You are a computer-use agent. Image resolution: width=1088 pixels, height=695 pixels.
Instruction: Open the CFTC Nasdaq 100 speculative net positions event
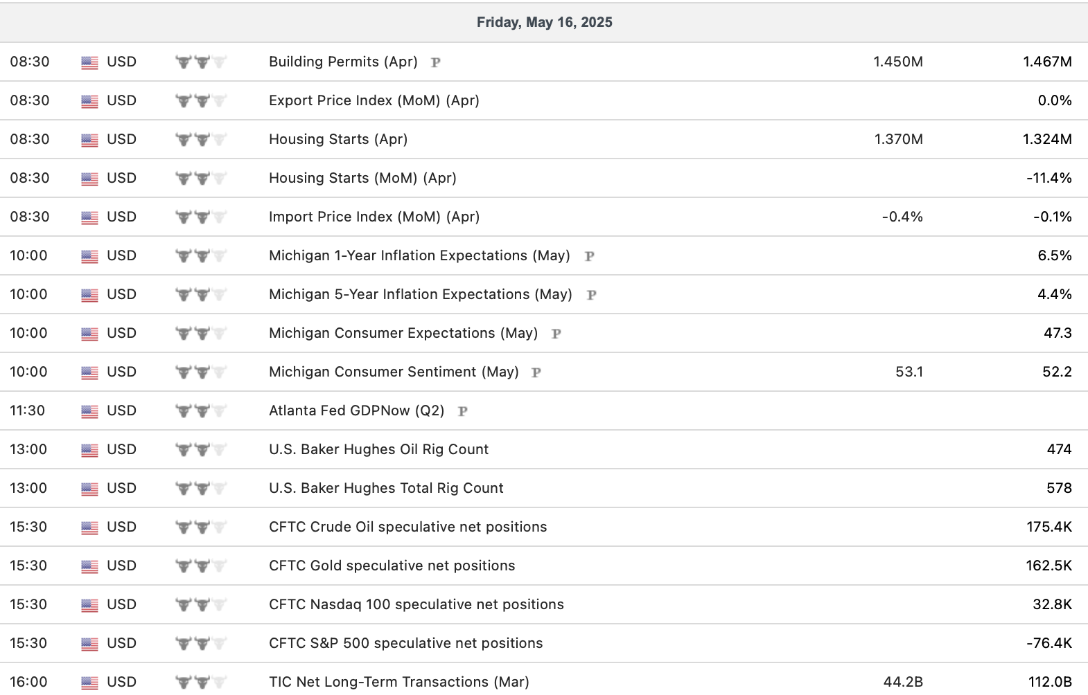pos(416,604)
